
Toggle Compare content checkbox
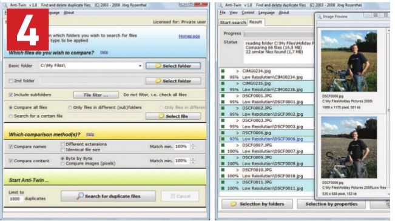point(10,161)
